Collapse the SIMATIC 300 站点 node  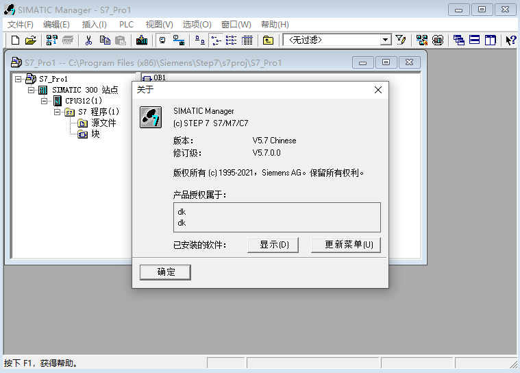click(32, 90)
